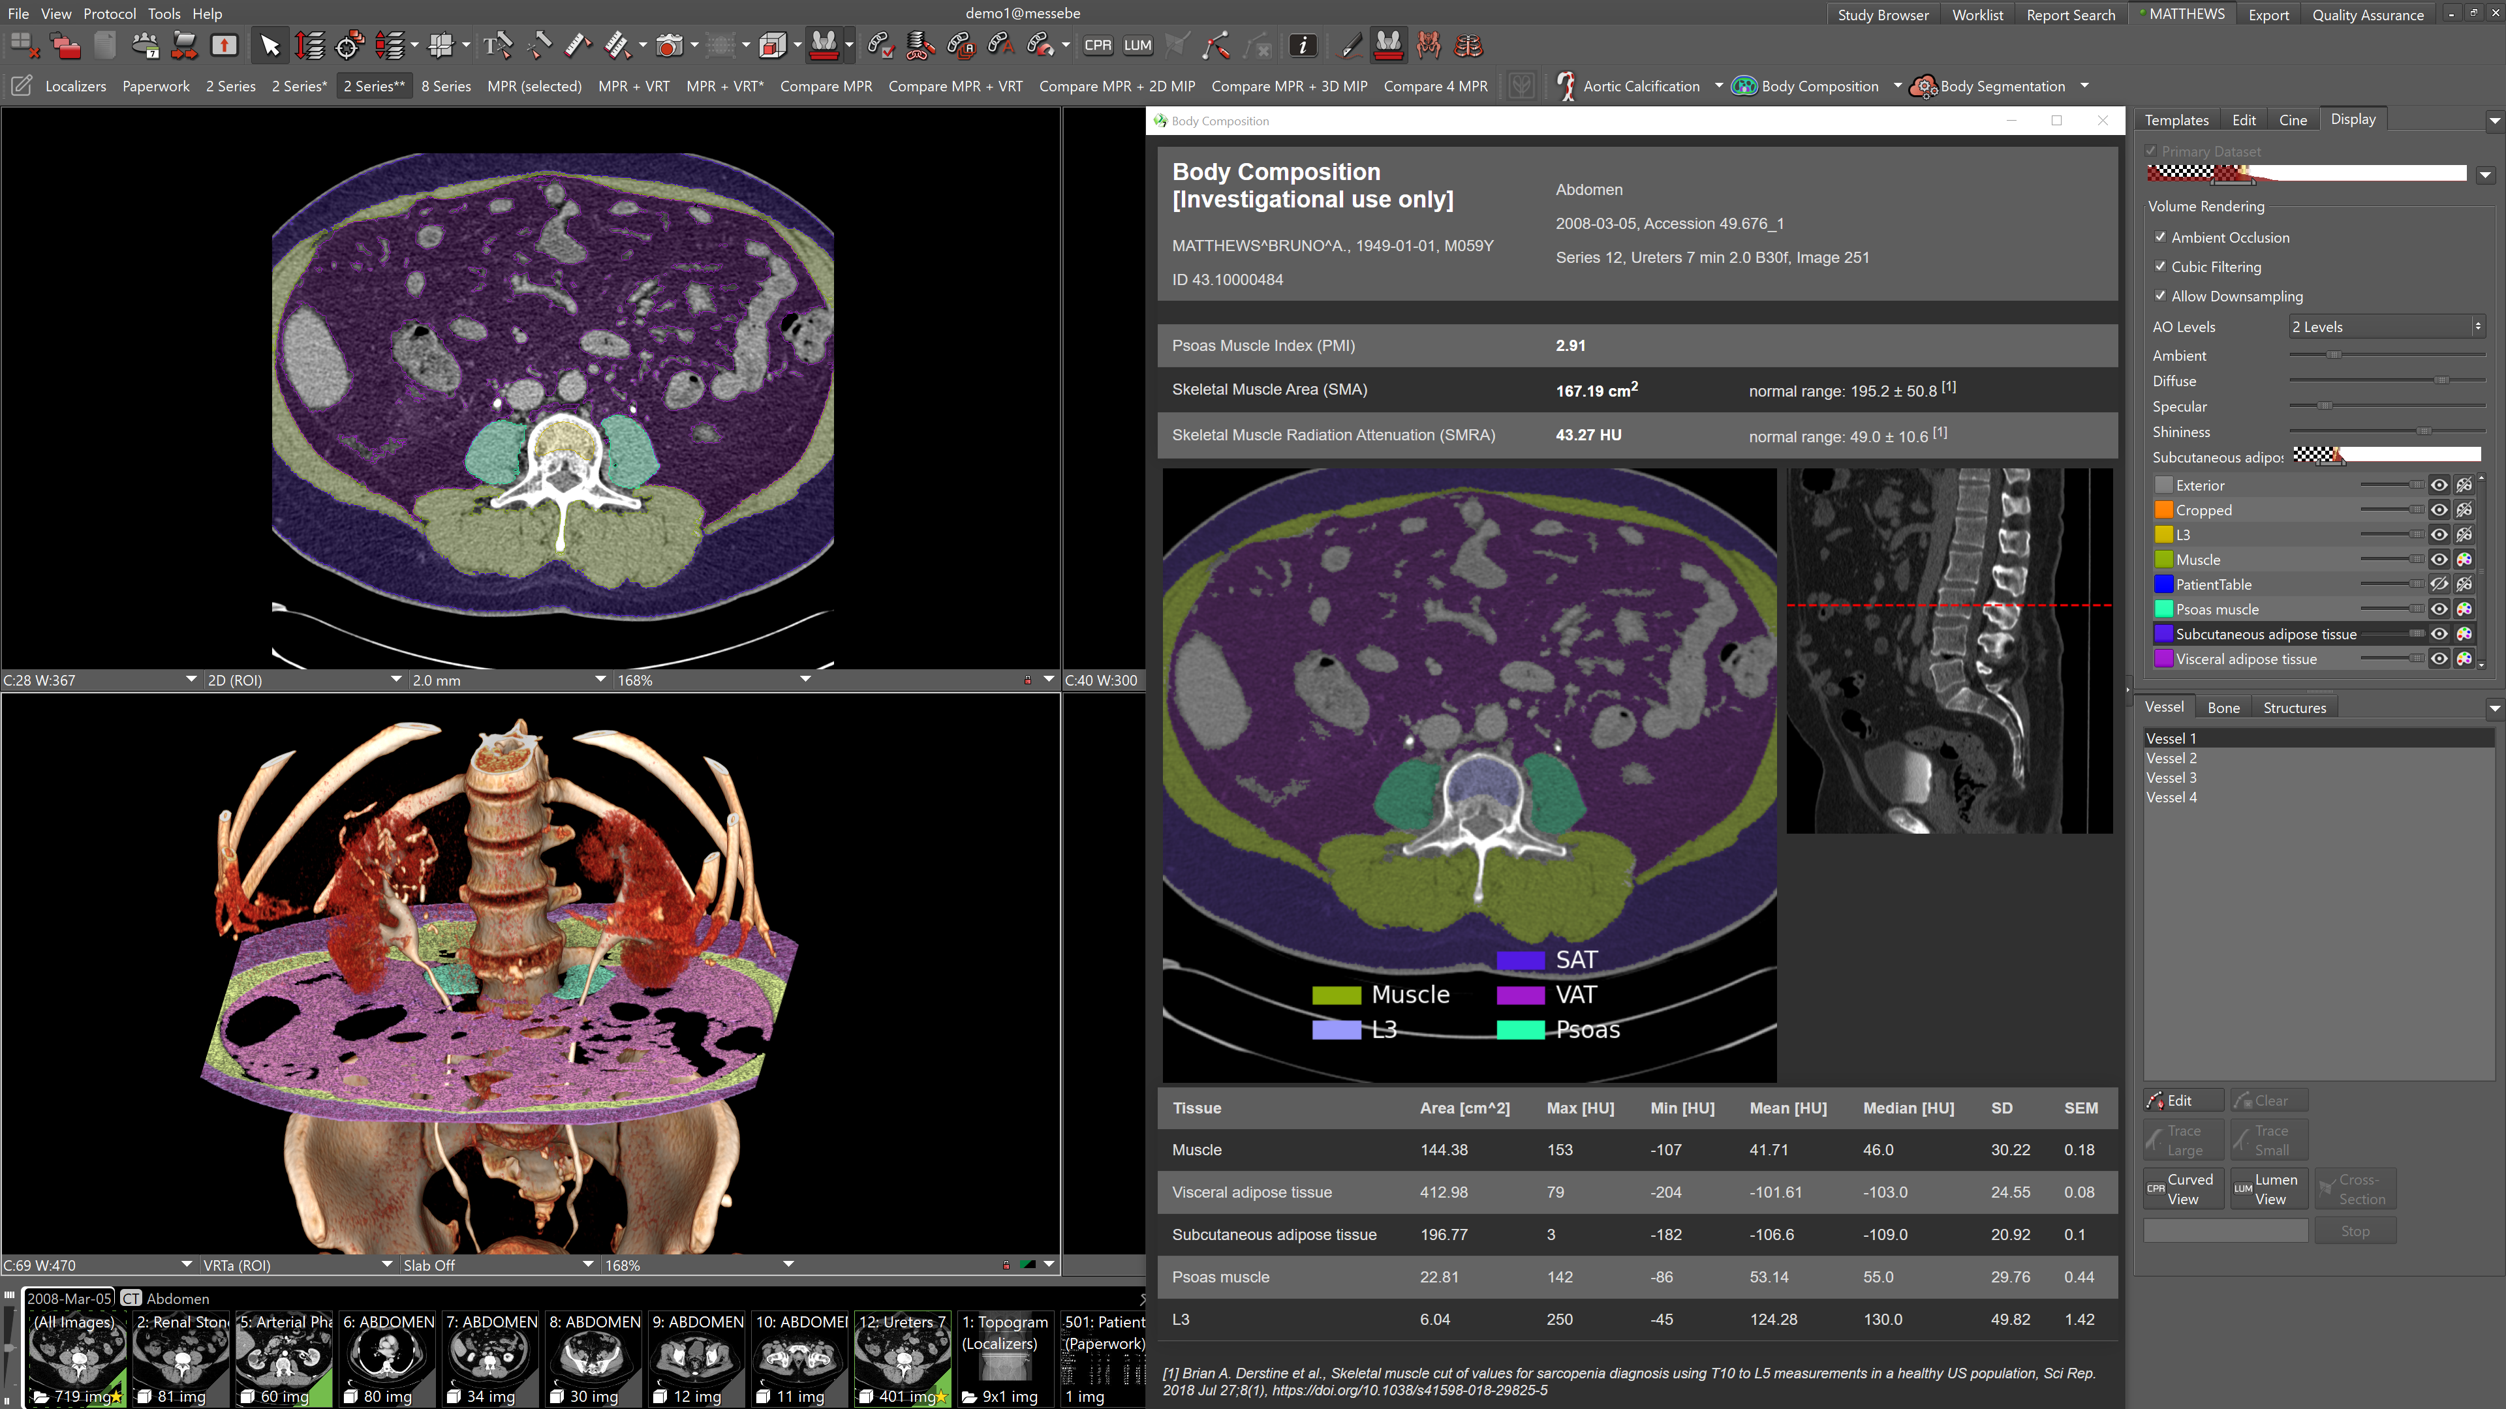
Task: Open the 6: ABDOMEN series thumbnail
Action: [388, 1358]
